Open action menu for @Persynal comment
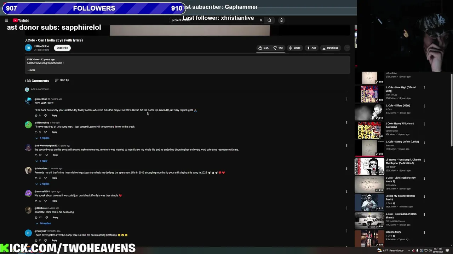This screenshot has width=453, height=254. pos(347,231)
